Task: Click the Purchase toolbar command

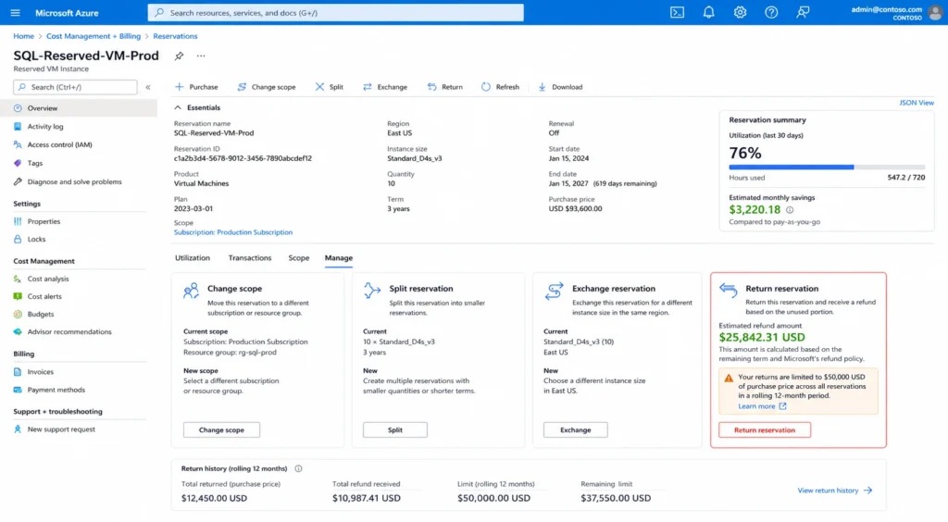Action: [196, 87]
